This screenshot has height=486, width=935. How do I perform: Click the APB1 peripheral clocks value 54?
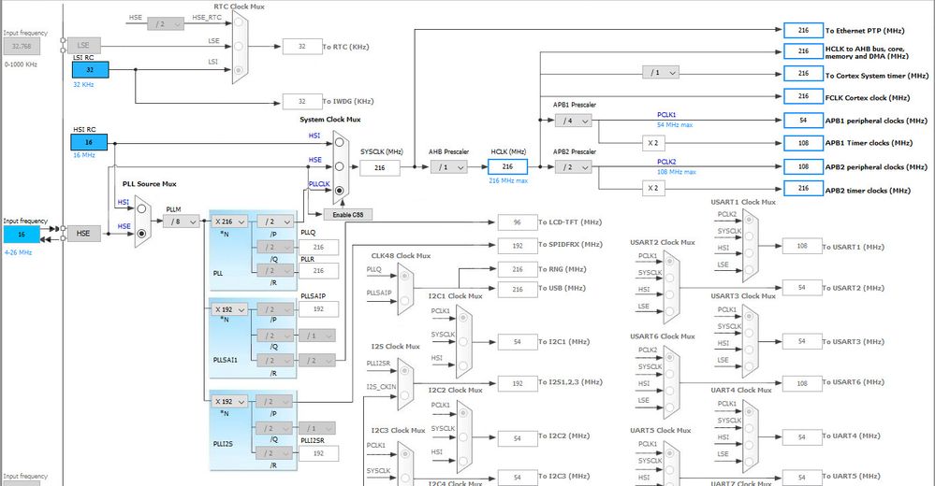[803, 121]
